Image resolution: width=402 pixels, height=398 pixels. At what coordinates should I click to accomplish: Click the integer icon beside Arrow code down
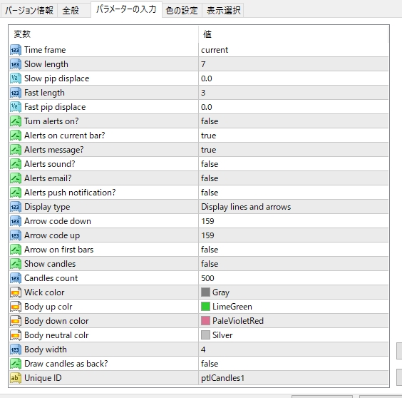pos(16,221)
